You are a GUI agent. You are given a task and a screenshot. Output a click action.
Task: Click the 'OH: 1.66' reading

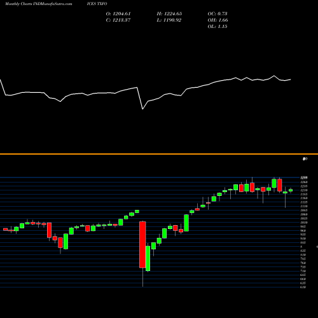click(x=218, y=20)
